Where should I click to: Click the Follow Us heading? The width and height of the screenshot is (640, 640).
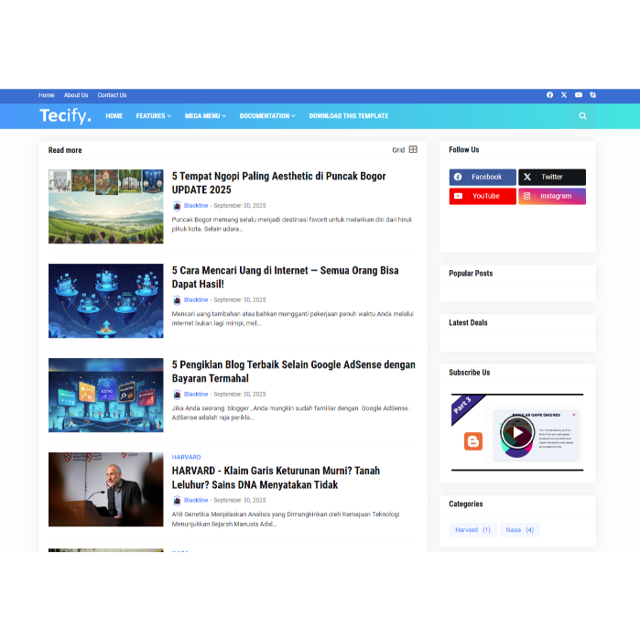[x=464, y=150]
